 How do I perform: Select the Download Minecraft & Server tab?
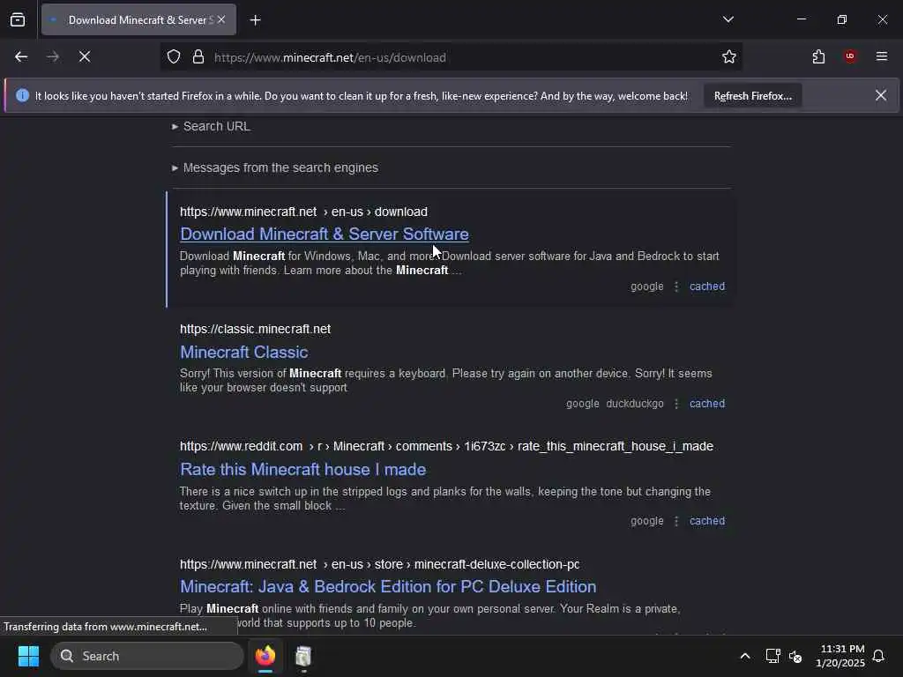[x=138, y=20]
